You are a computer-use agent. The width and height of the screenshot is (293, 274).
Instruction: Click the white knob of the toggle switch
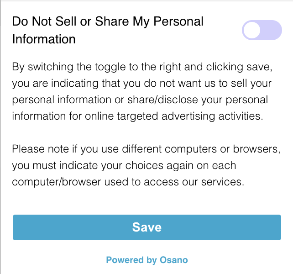pyautogui.click(x=252, y=30)
